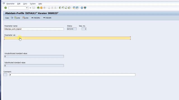The height and width of the screenshot is (100, 179).
Task: Open the System menu
Action: tap(33, 4)
